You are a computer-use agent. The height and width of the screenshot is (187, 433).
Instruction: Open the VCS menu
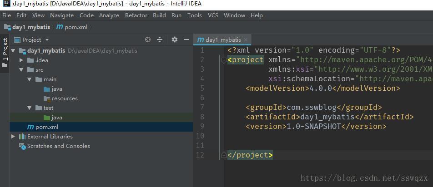point(213,15)
